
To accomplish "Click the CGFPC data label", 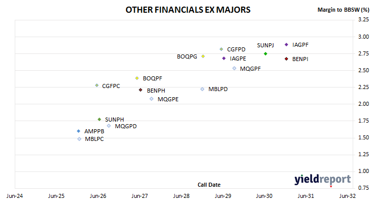I will (111, 86).
